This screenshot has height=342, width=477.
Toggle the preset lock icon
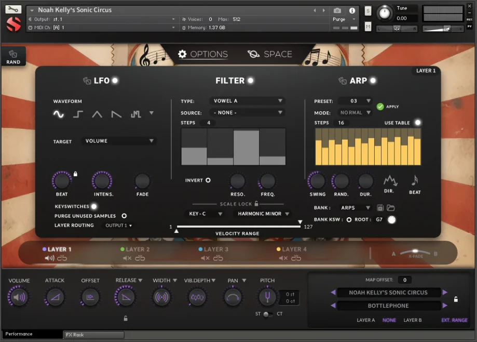pyautogui.click(x=456, y=299)
